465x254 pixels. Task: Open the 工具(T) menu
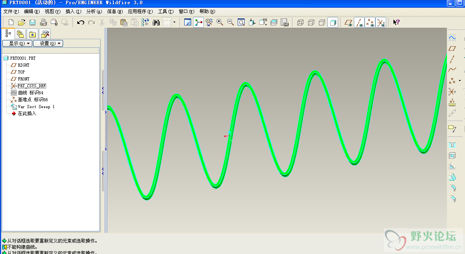(166, 12)
